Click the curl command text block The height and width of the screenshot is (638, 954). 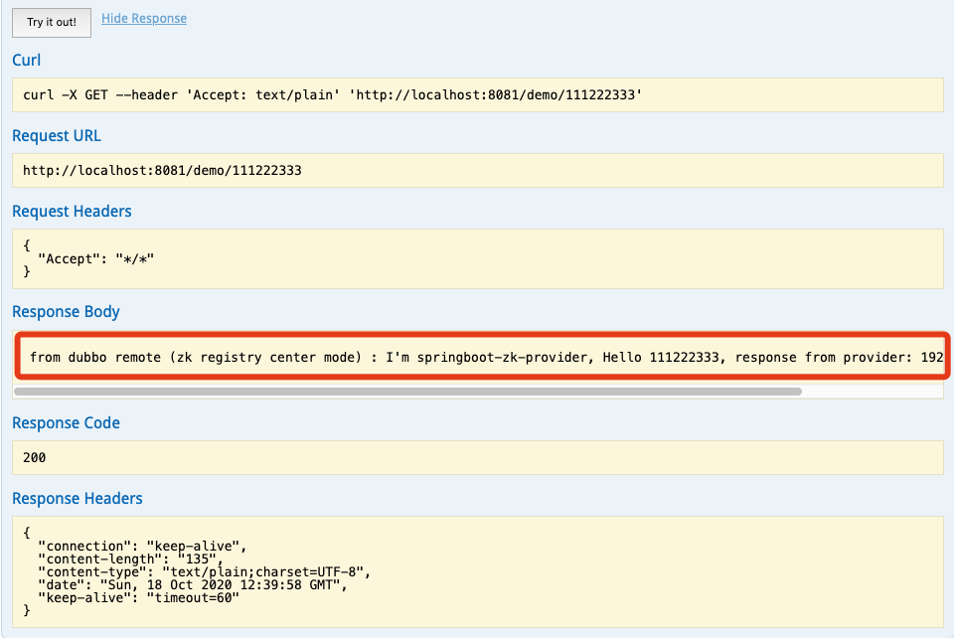(478, 94)
